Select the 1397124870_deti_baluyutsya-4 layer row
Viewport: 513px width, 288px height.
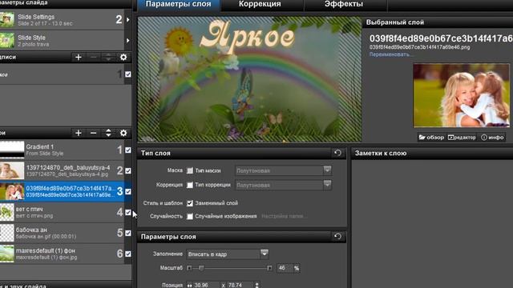[x=62, y=170]
